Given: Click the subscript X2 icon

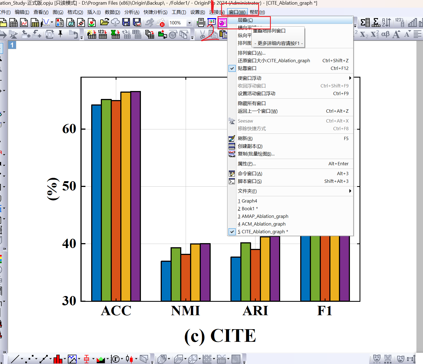Looking at the screenshot, I should click(x=364, y=34).
